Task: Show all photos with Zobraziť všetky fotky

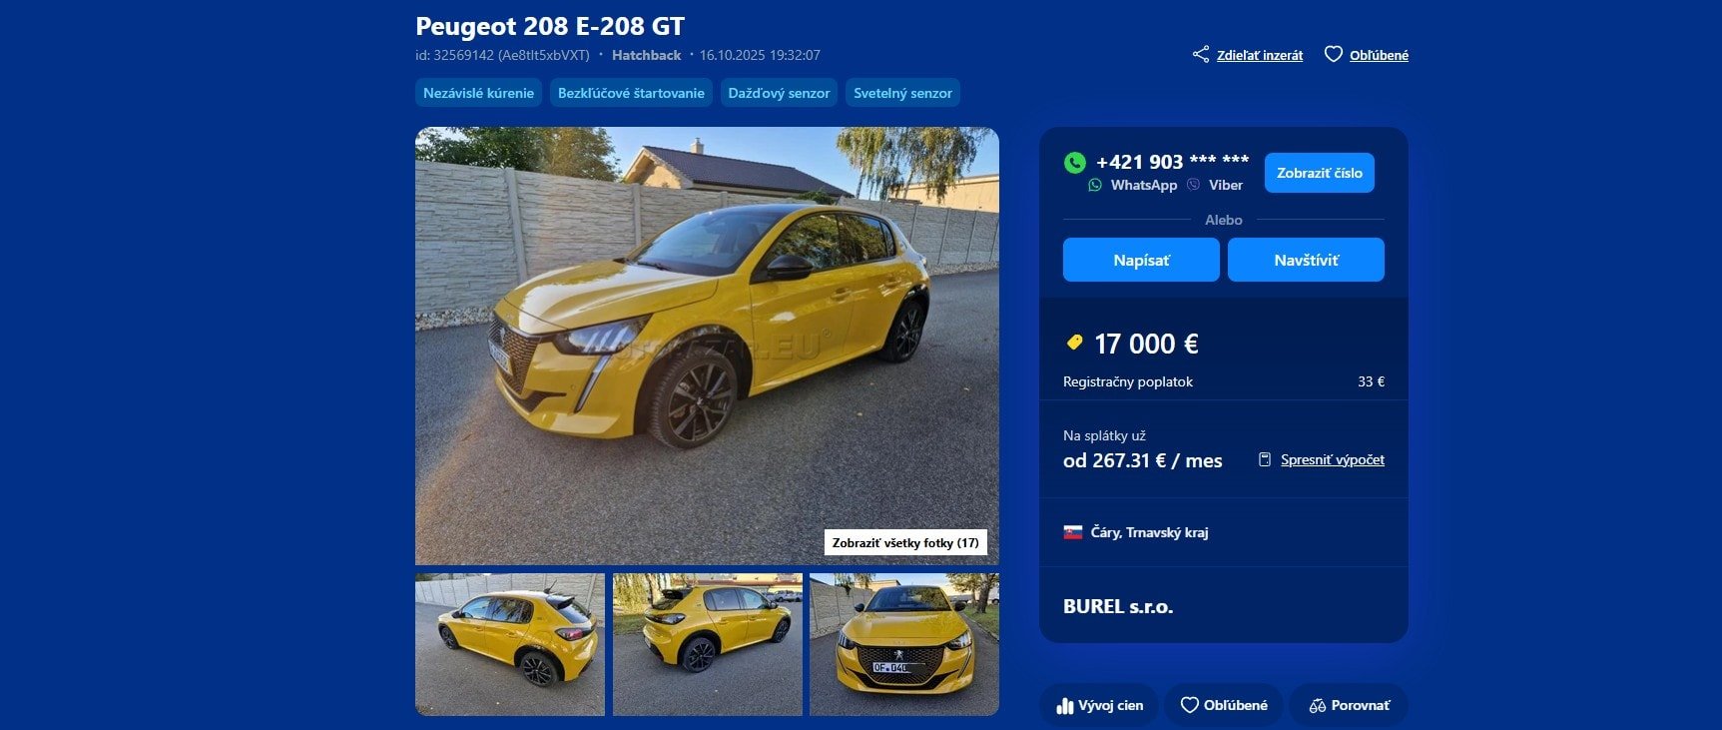Action: coord(905,542)
